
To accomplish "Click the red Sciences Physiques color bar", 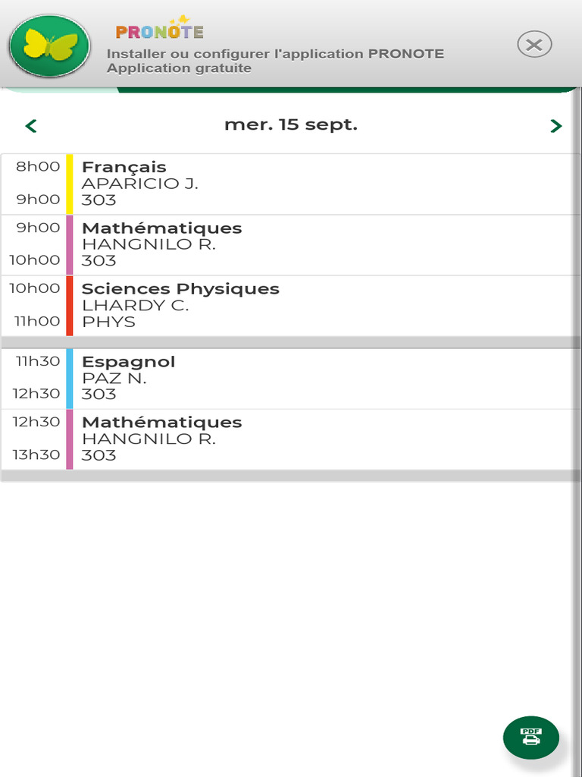I will pyautogui.click(x=70, y=305).
